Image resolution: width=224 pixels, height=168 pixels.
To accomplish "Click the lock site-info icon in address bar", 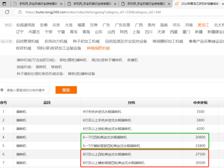I will [x=20, y=12].
